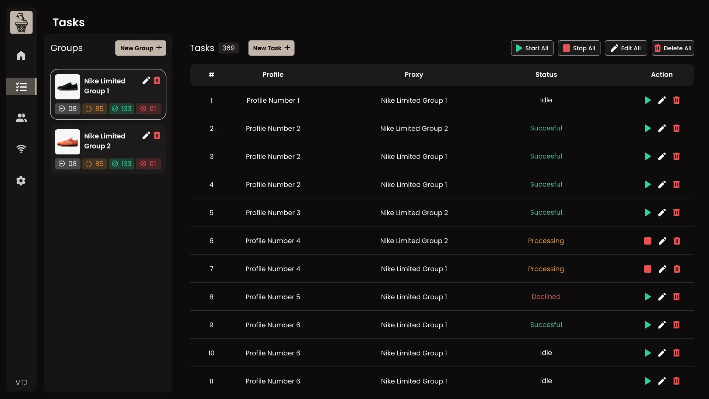Restart declined task 8 play icon
The height and width of the screenshot is (399, 709).
648,297
